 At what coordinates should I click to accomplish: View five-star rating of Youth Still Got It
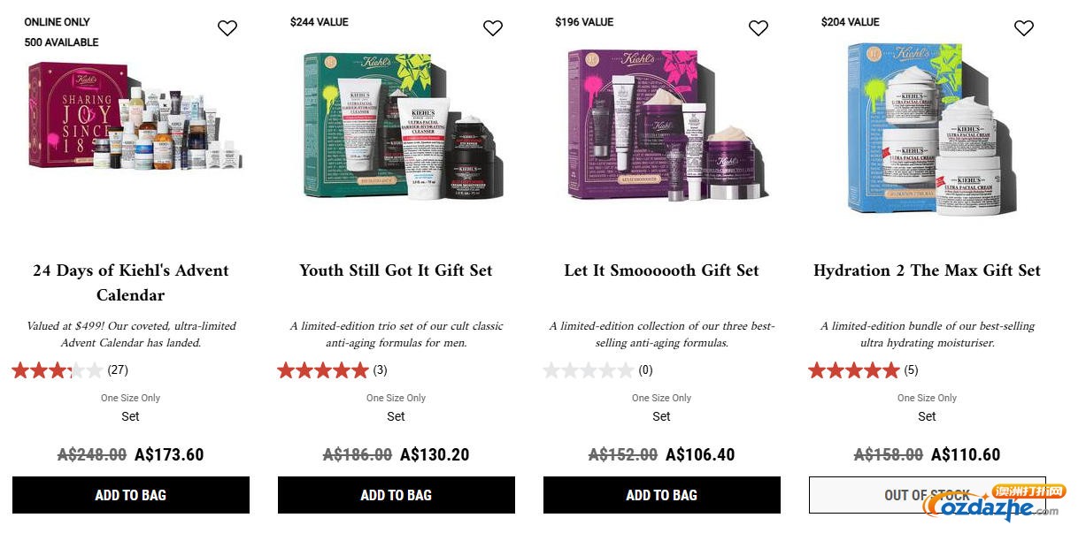(x=332, y=370)
